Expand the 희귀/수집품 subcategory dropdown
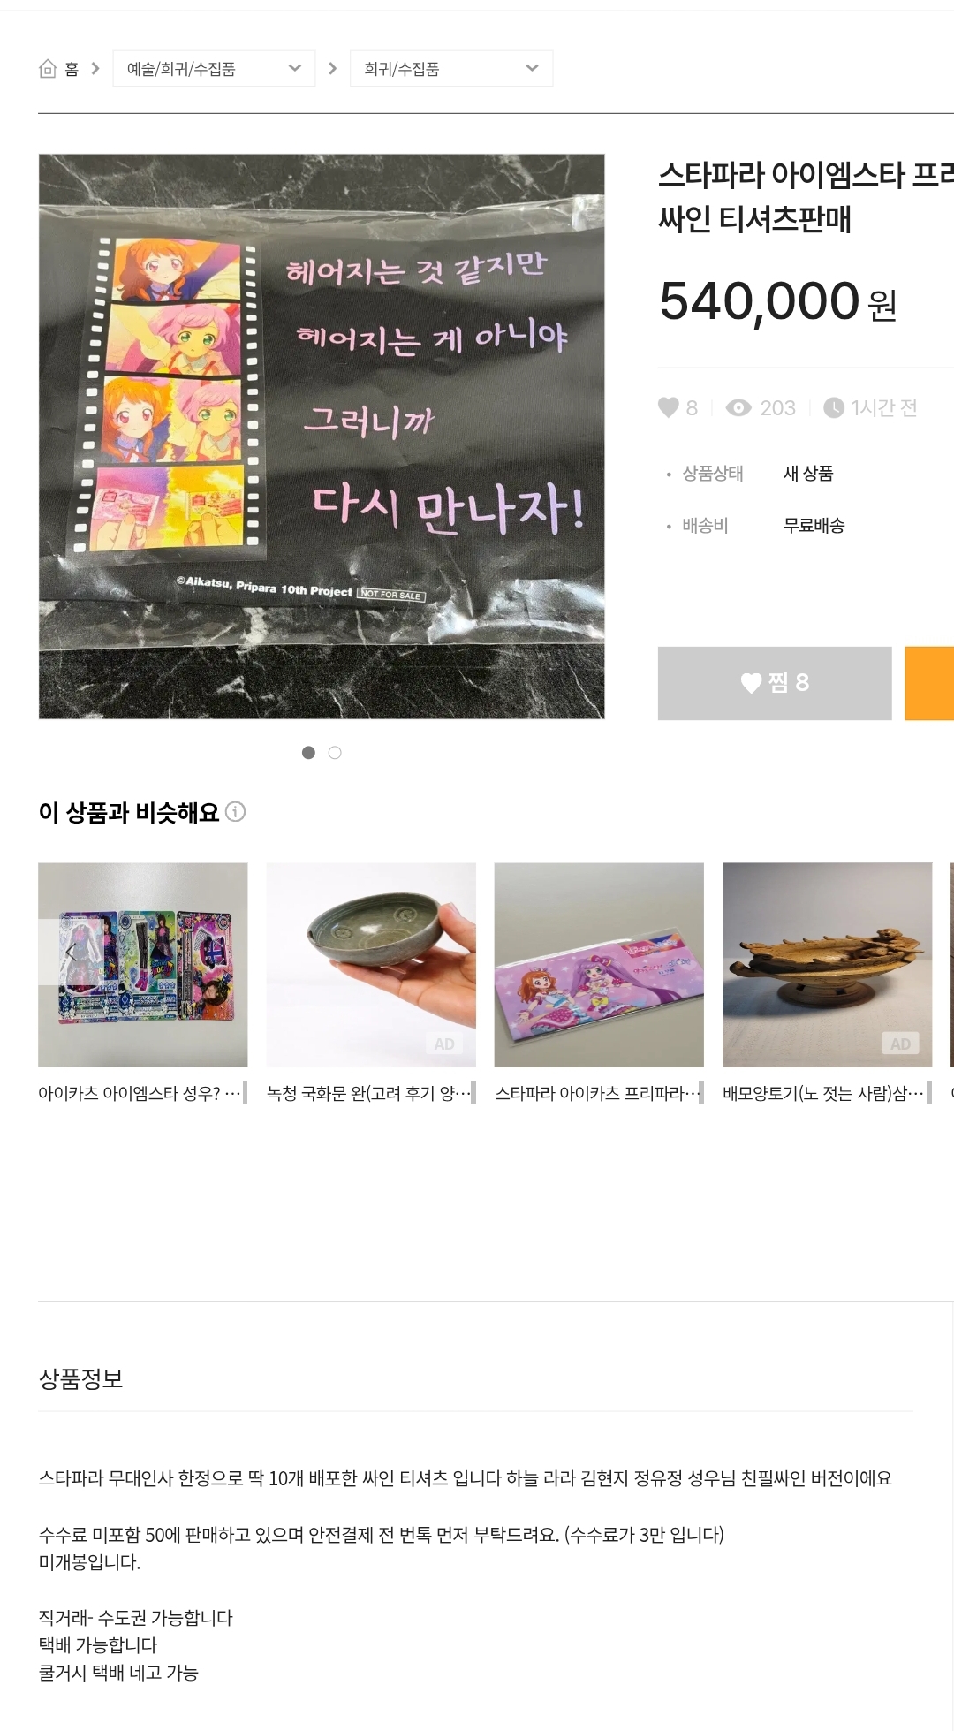The height and width of the screenshot is (1731, 954). (x=451, y=68)
